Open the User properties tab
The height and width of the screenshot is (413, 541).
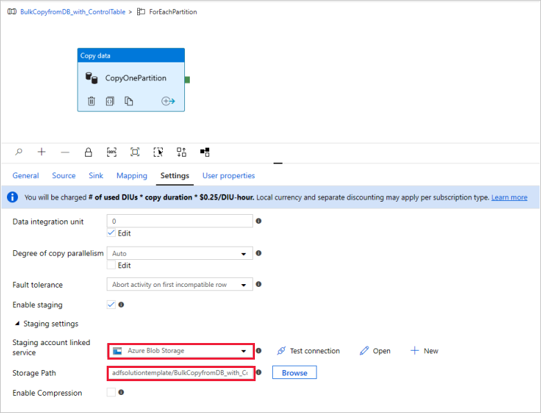pos(229,175)
